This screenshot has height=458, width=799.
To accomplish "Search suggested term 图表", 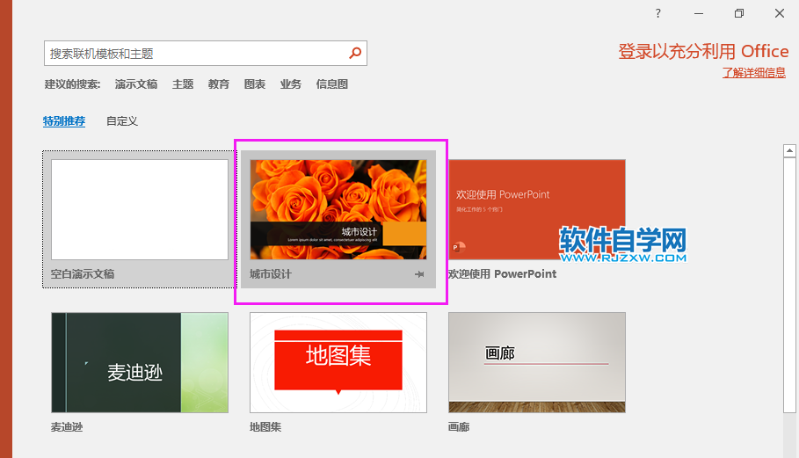I will [254, 84].
